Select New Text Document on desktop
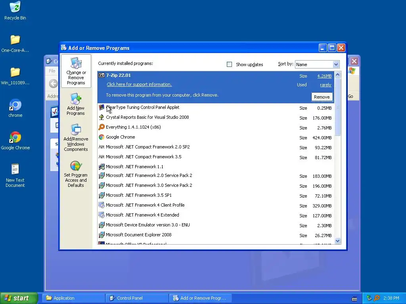The width and height of the screenshot is (406, 304). point(15,175)
